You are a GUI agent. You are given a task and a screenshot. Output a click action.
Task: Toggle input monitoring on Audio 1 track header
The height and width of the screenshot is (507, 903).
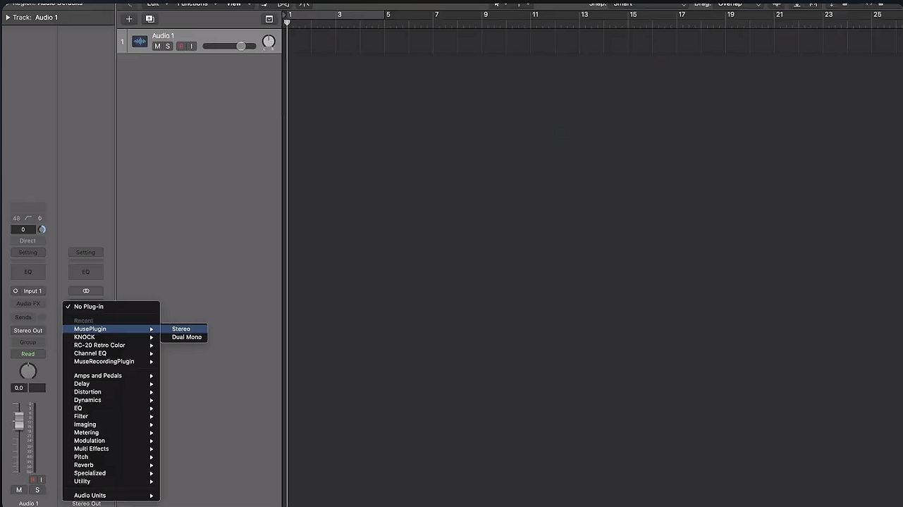[x=191, y=47]
